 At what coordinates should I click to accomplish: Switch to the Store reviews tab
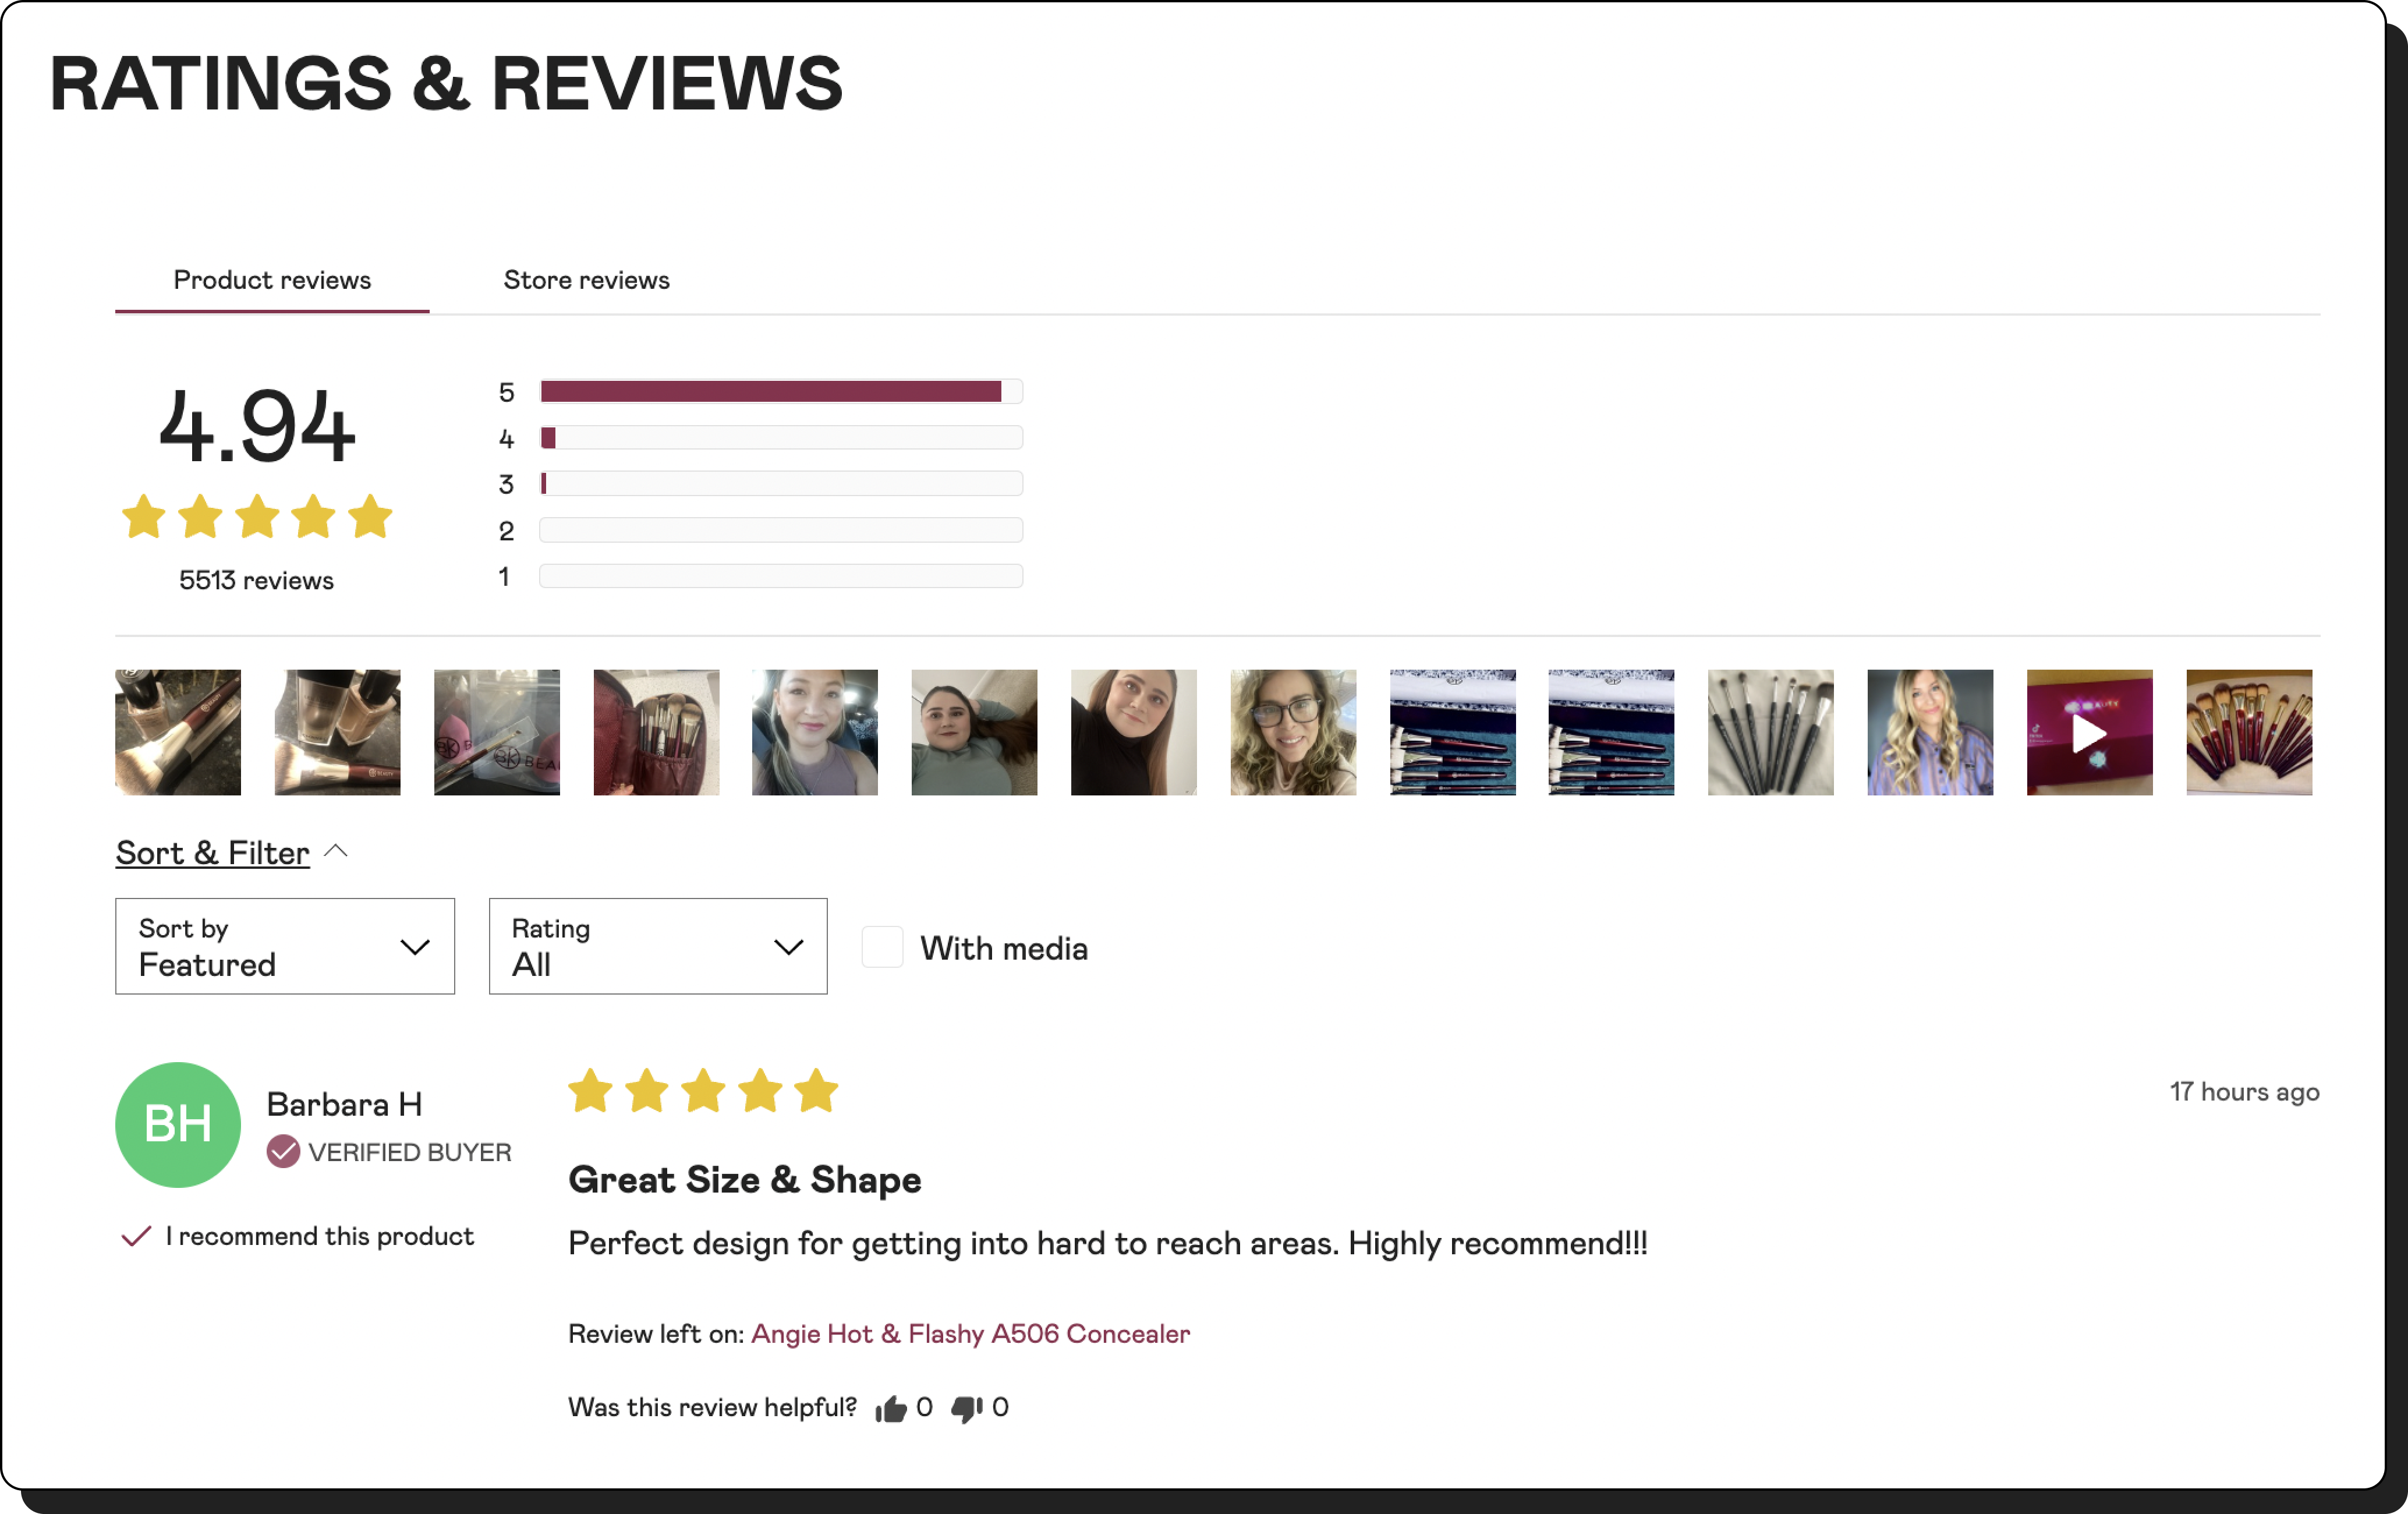tap(587, 280)
